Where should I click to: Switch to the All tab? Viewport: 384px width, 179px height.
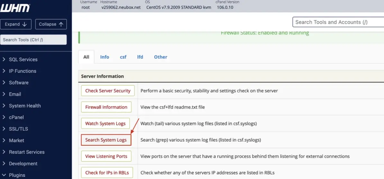(86, 57)
